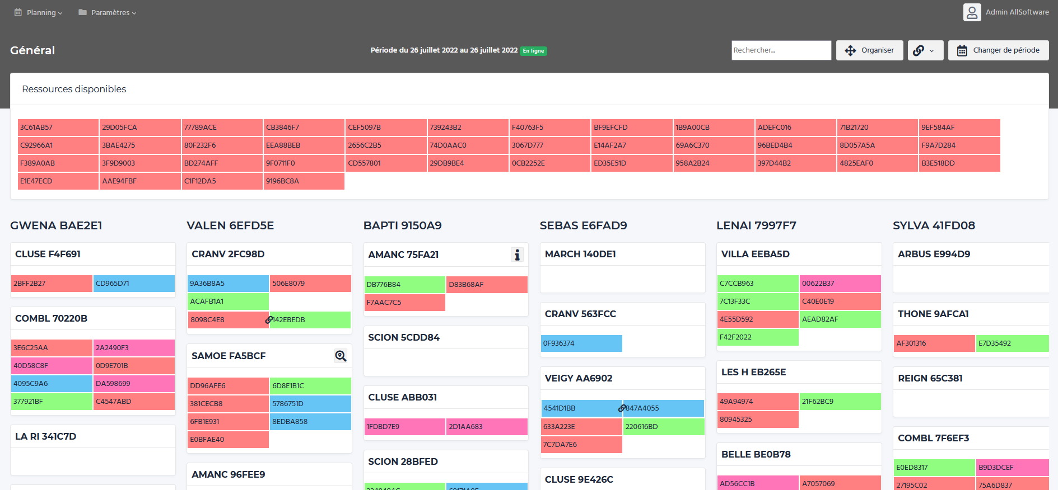This screenshot has width=1058, height=490.
Task: Select available resource 29D05FCA
Action: coord(140,128)
